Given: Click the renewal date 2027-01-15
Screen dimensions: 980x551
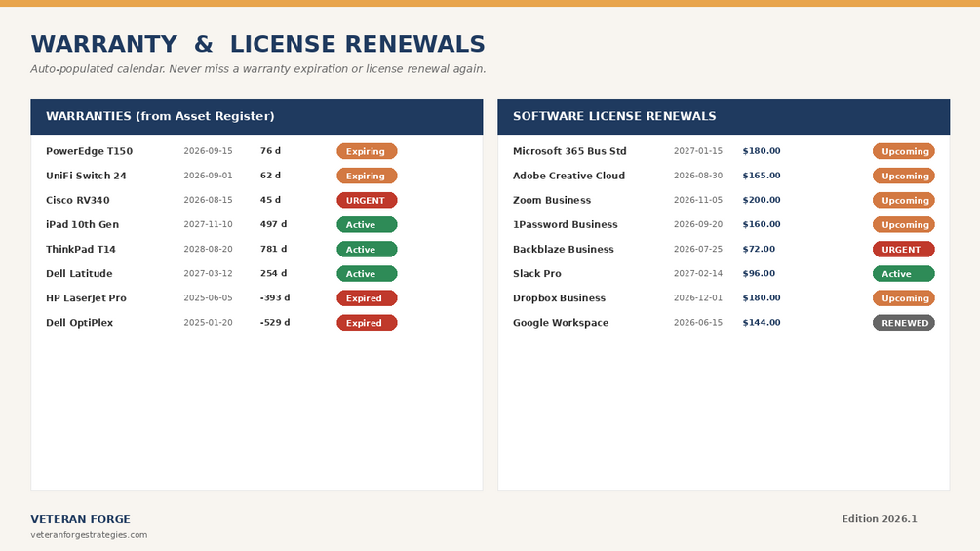Looking at the screenshot, I should tap(698, 150).
